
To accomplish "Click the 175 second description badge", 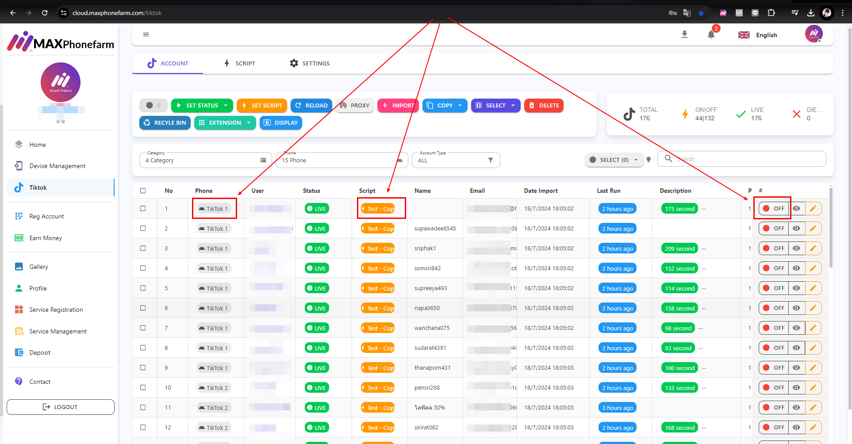I will [679, 209].
